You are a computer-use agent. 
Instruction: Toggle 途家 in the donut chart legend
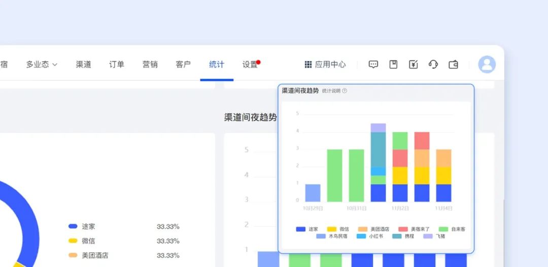tap(82, 226)
